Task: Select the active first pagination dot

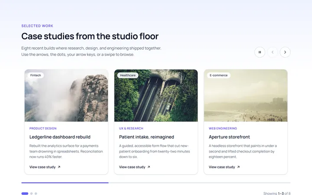Action: 25,193
